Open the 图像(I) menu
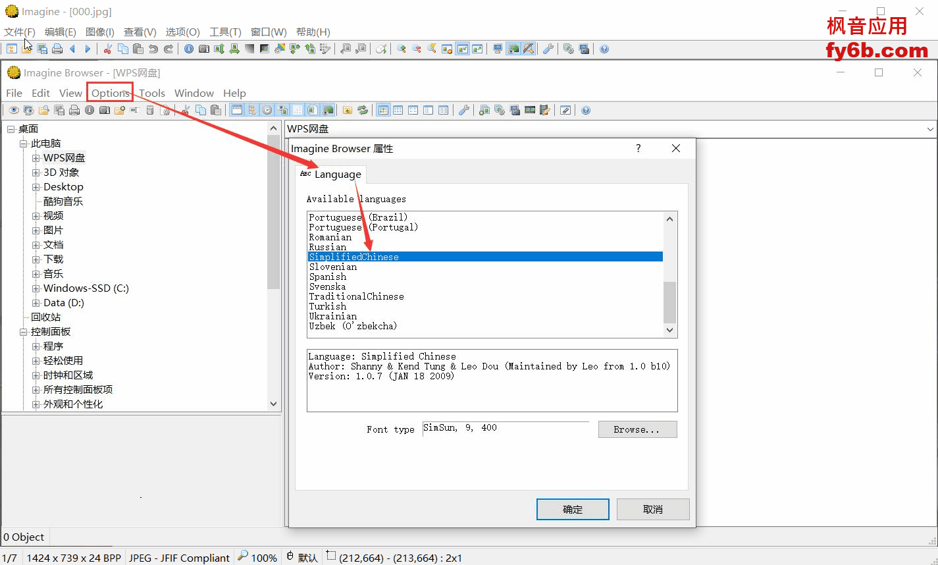Image resolution: width=938 pixels, height=565 pixels. 100,32
